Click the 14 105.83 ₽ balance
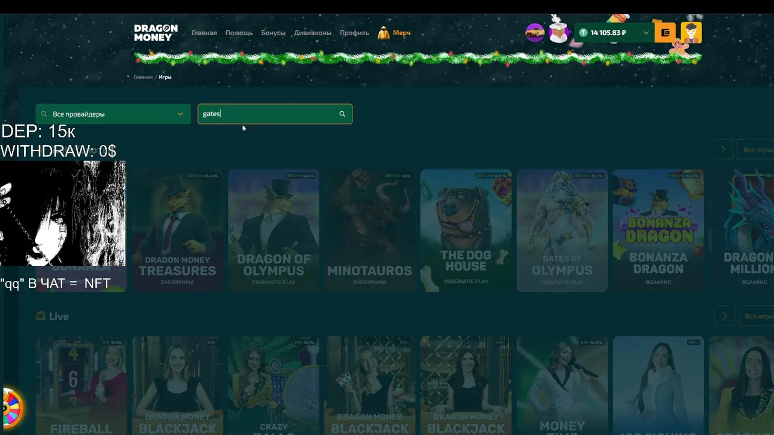The width and height of the screenshot is (774, 435). point(608,33)
